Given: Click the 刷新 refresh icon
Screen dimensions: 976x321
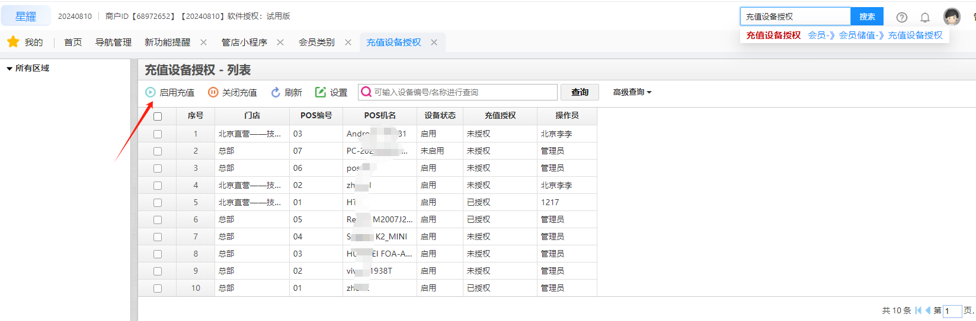Looking at the screenshot, I should [276, 92].
